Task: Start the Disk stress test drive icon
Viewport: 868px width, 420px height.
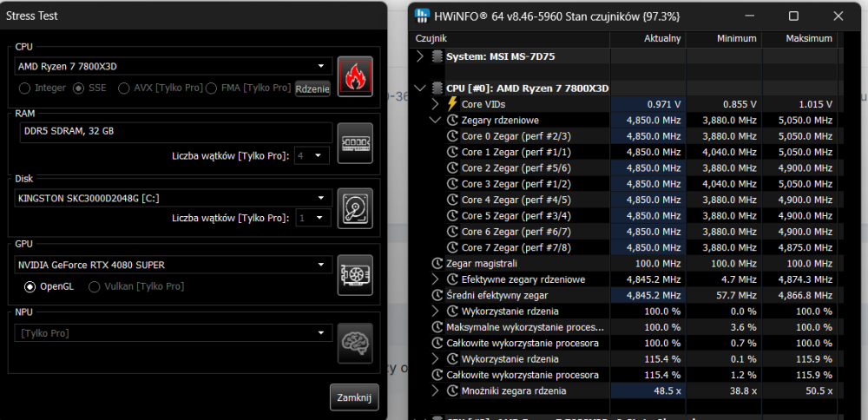Action: pos(355,208)
